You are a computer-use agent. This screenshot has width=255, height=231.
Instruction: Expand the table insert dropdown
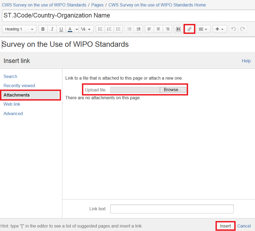[203, 29]
